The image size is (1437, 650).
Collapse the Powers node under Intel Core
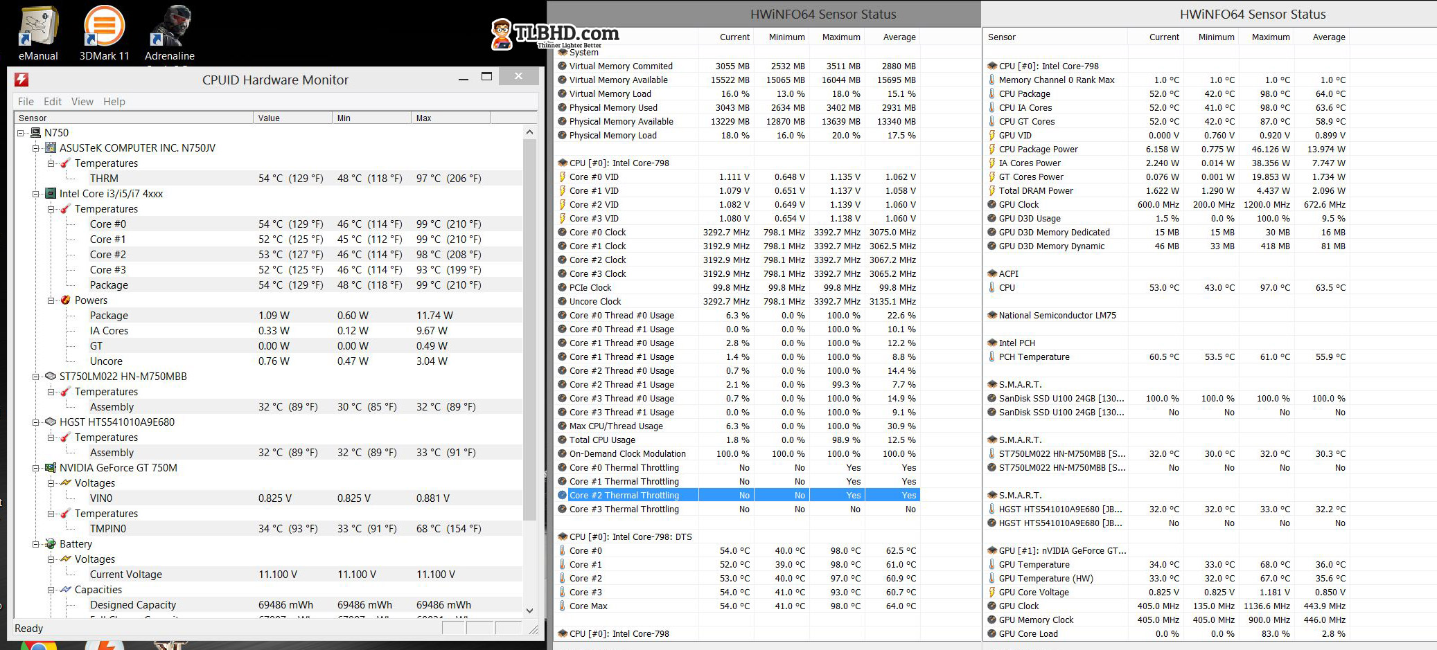51,300
